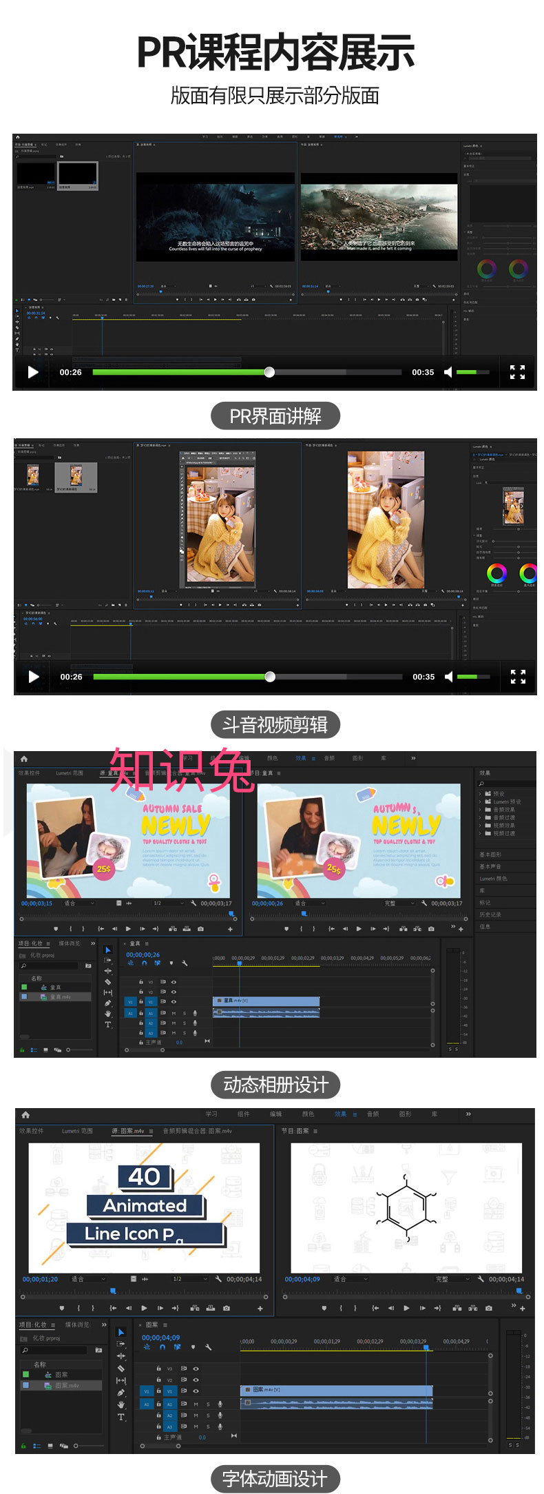Hide track V1 in 童真 timeline
Image resolution: width=544 pixels, height=1494 pixels.
tap(174, 1002)
